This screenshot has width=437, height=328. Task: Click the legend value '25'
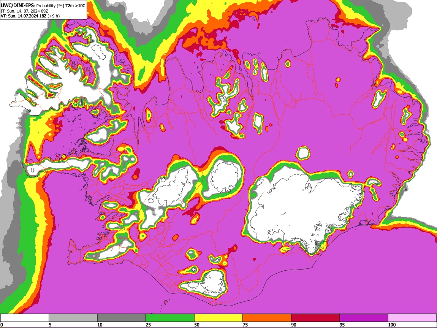click(x=148, y=325)
